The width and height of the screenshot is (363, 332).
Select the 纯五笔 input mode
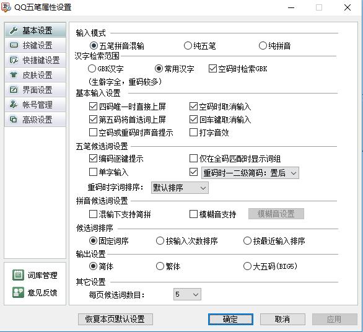(x=188, y=46)
